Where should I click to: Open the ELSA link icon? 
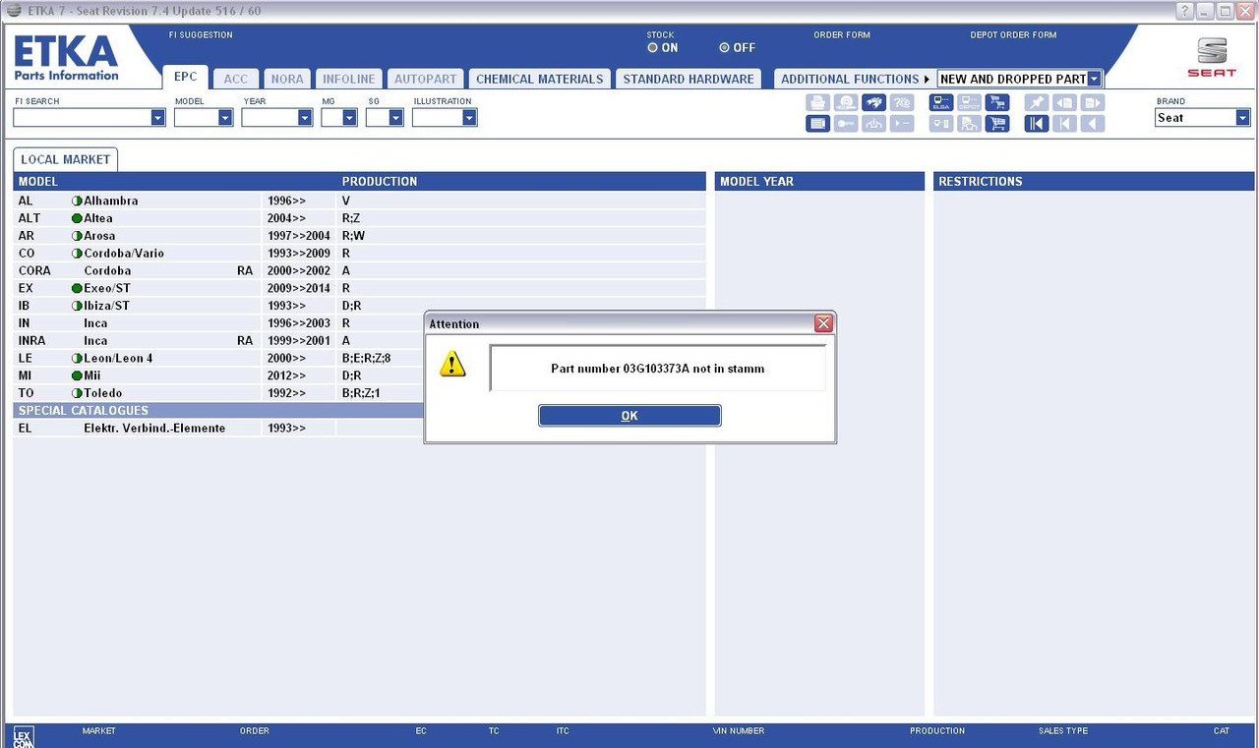[941, 102]
